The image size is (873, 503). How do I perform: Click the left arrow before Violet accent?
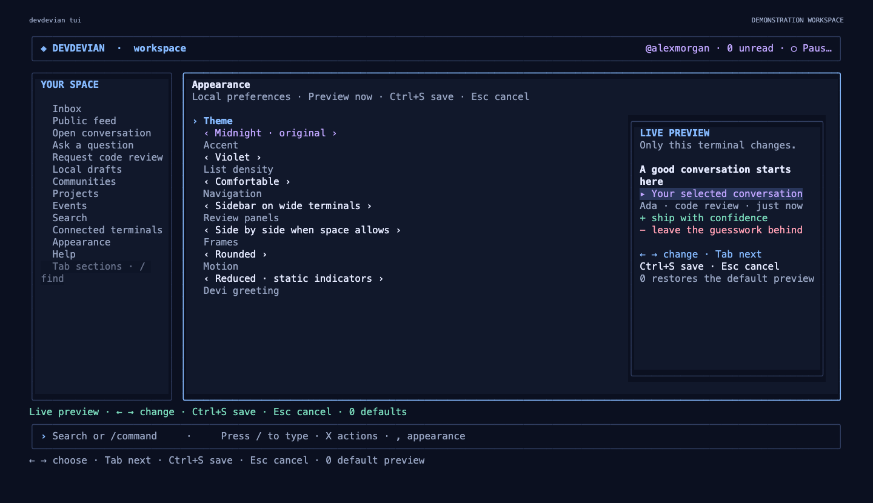[x=207, y=158]
